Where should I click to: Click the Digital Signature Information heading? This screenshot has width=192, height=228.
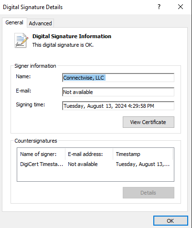(72, 36)
